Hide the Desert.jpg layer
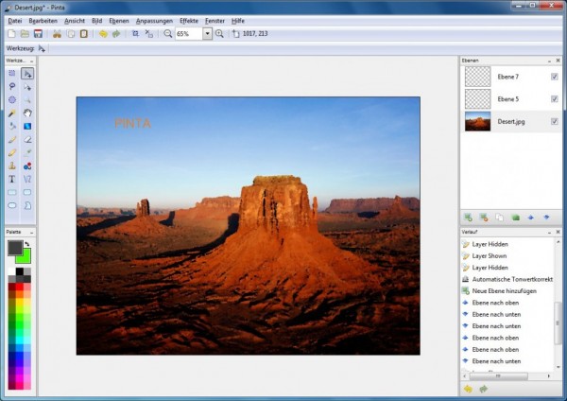The height and width of the screenshot is (401, 567). point(554,122)
